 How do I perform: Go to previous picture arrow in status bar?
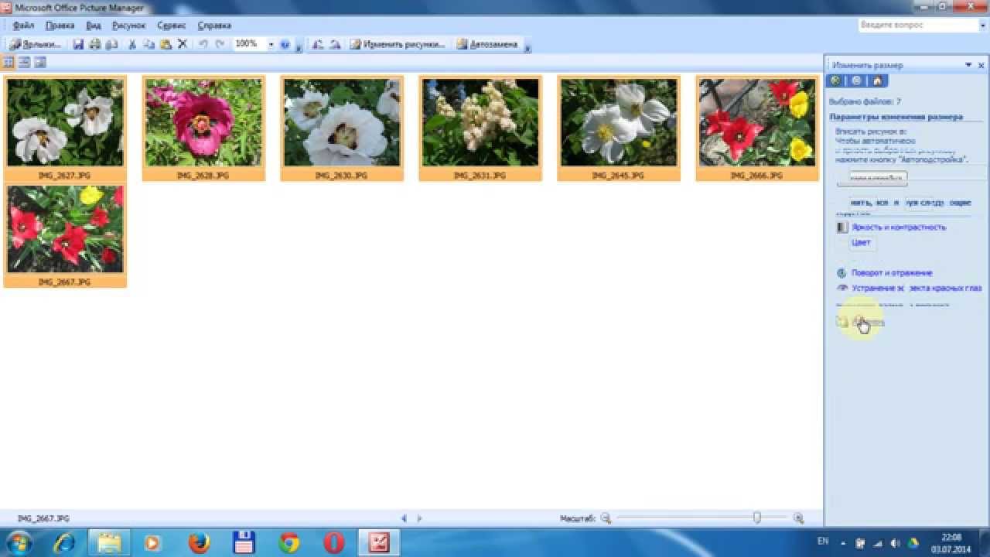click(404, 518)
